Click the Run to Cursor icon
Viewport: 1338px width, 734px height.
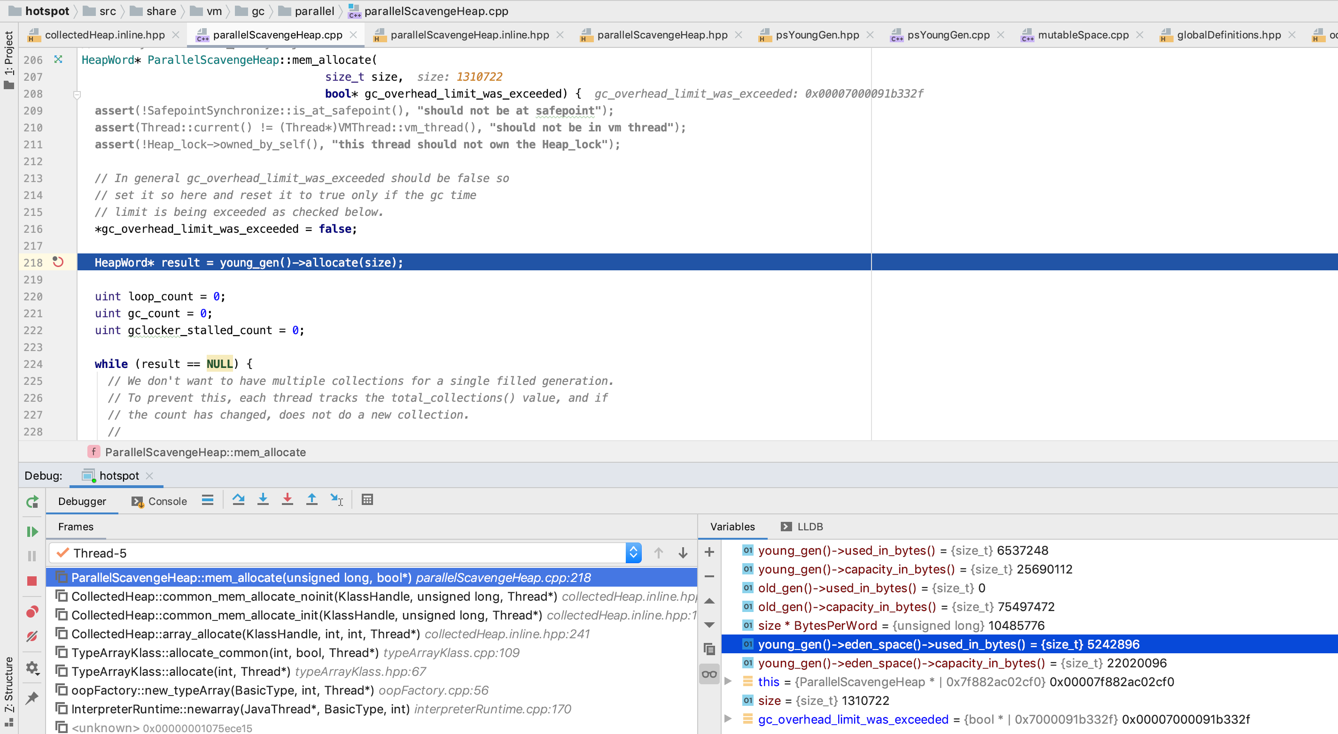click(336, 499)
